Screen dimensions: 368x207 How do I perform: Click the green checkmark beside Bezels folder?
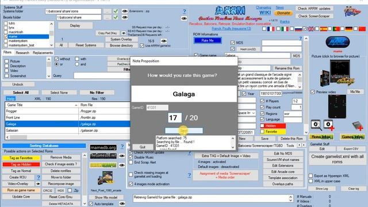116,17
